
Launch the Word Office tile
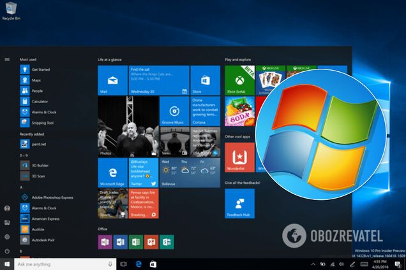pos(121,242)
